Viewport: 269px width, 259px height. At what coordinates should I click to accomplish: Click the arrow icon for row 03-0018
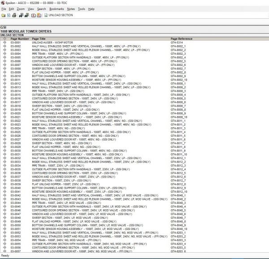pos(4,106)
